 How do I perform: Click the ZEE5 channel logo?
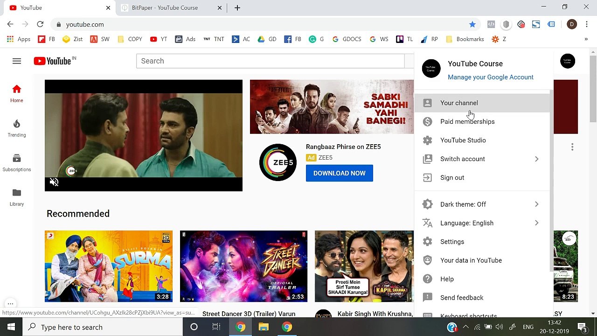[x=278, y=162]
